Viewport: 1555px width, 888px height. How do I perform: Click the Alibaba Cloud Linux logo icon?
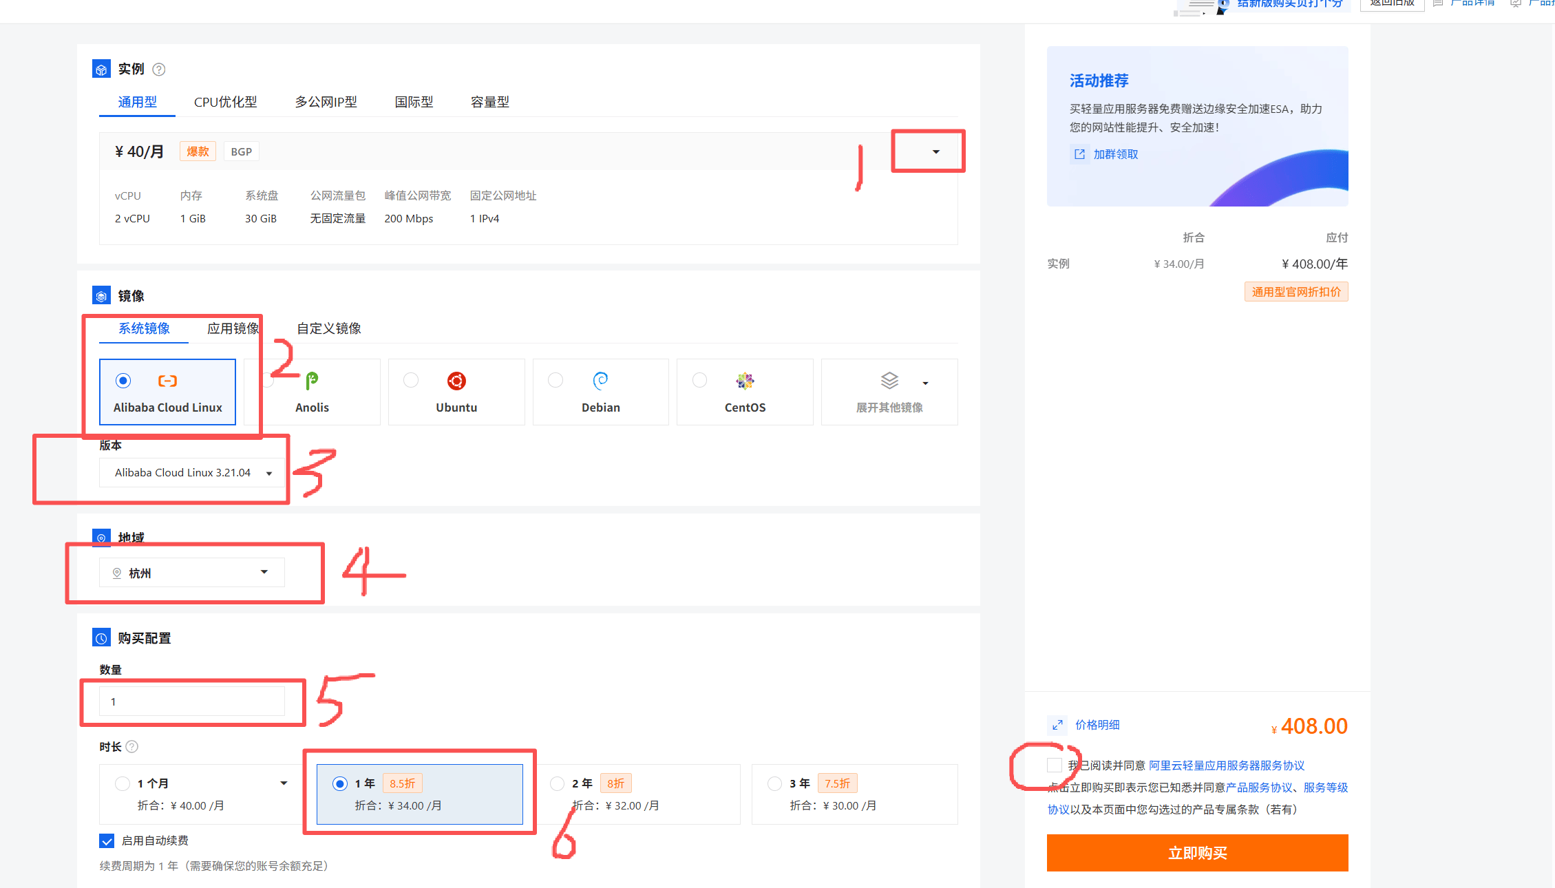coord(167,381)
